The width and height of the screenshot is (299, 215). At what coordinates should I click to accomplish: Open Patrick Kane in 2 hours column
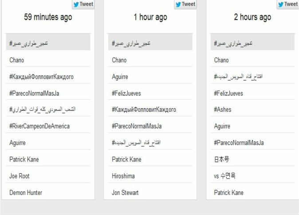coord(228,192)
